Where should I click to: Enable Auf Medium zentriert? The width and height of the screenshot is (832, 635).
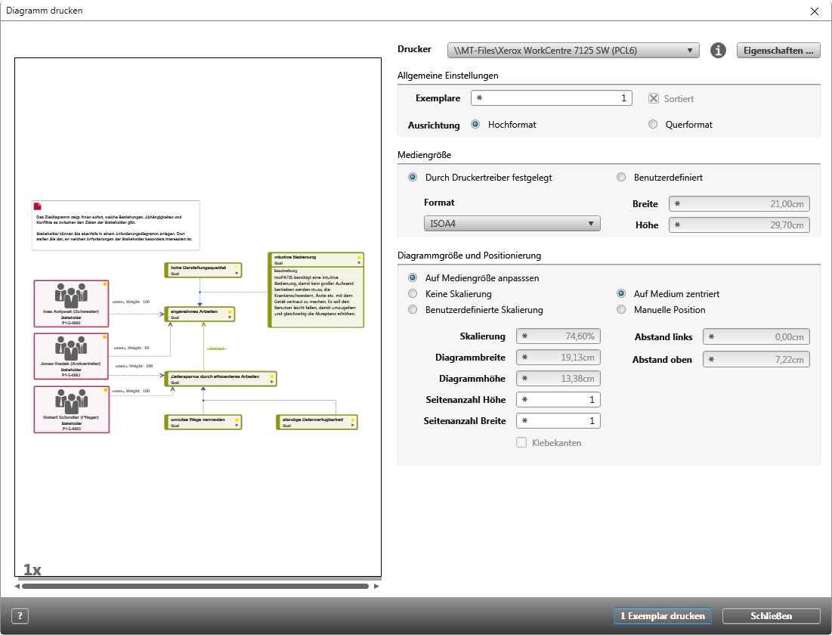coord(621,293)
